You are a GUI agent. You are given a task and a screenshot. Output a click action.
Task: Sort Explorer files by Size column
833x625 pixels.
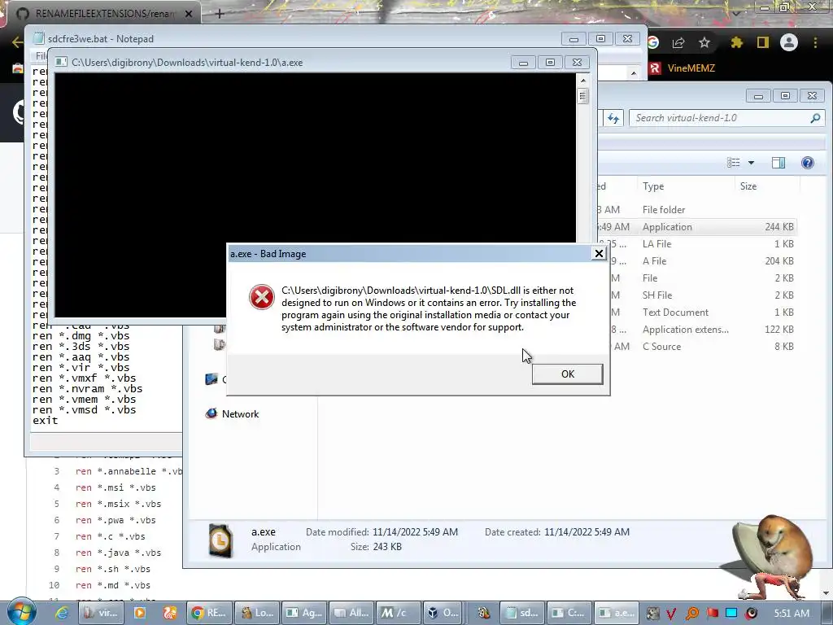point(767,186)
